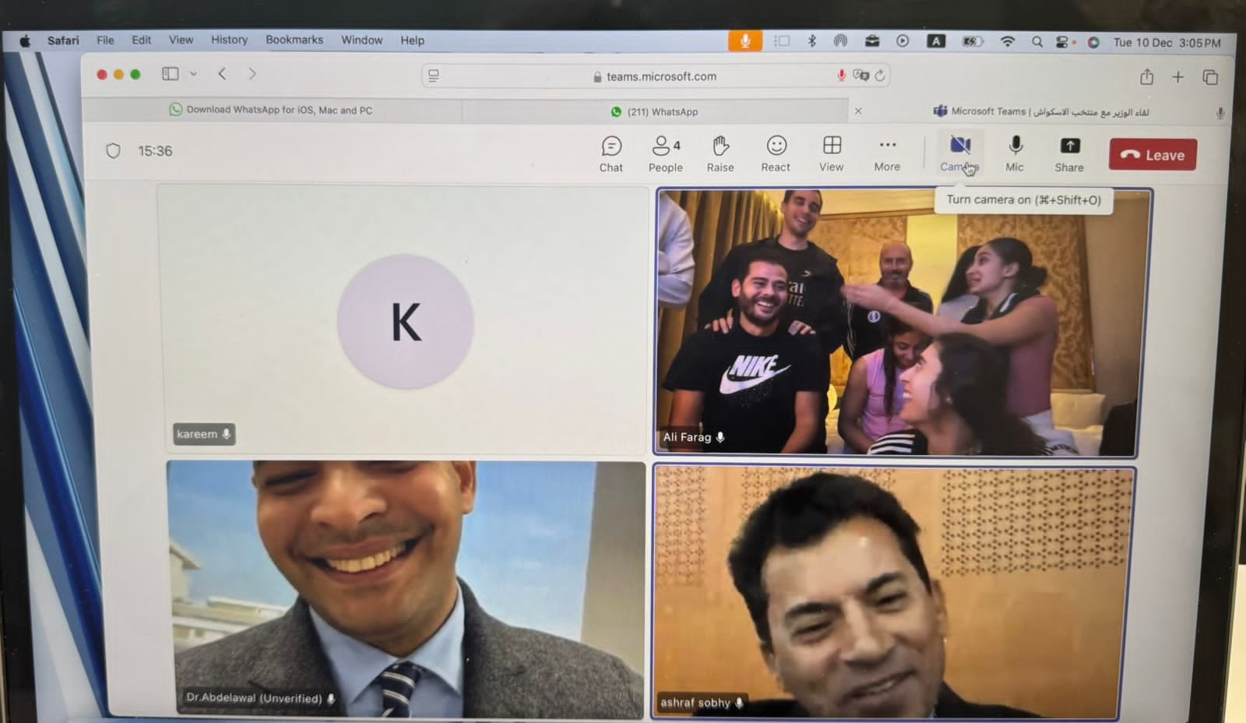Raise your hand in the meeting
The height and width of the screenshot is (723, 1246).
pos(720,154)
